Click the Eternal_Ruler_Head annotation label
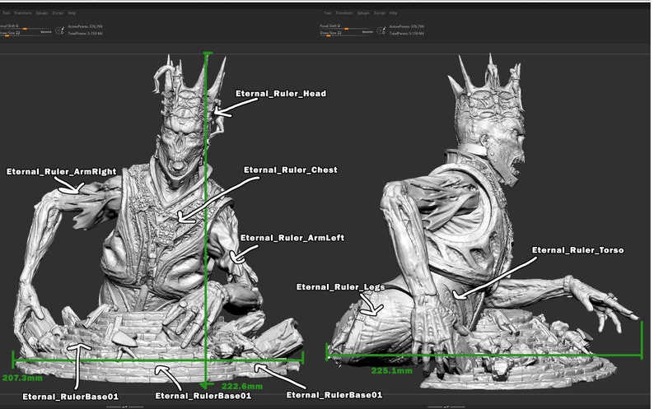The image size is (654, 409). tap(281, 94)
